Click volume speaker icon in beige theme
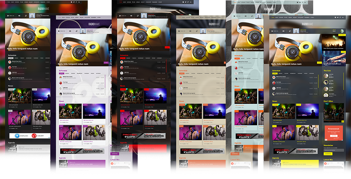This screenshot has width=351, height=179. pyautogui.click(x=190, y=31)
